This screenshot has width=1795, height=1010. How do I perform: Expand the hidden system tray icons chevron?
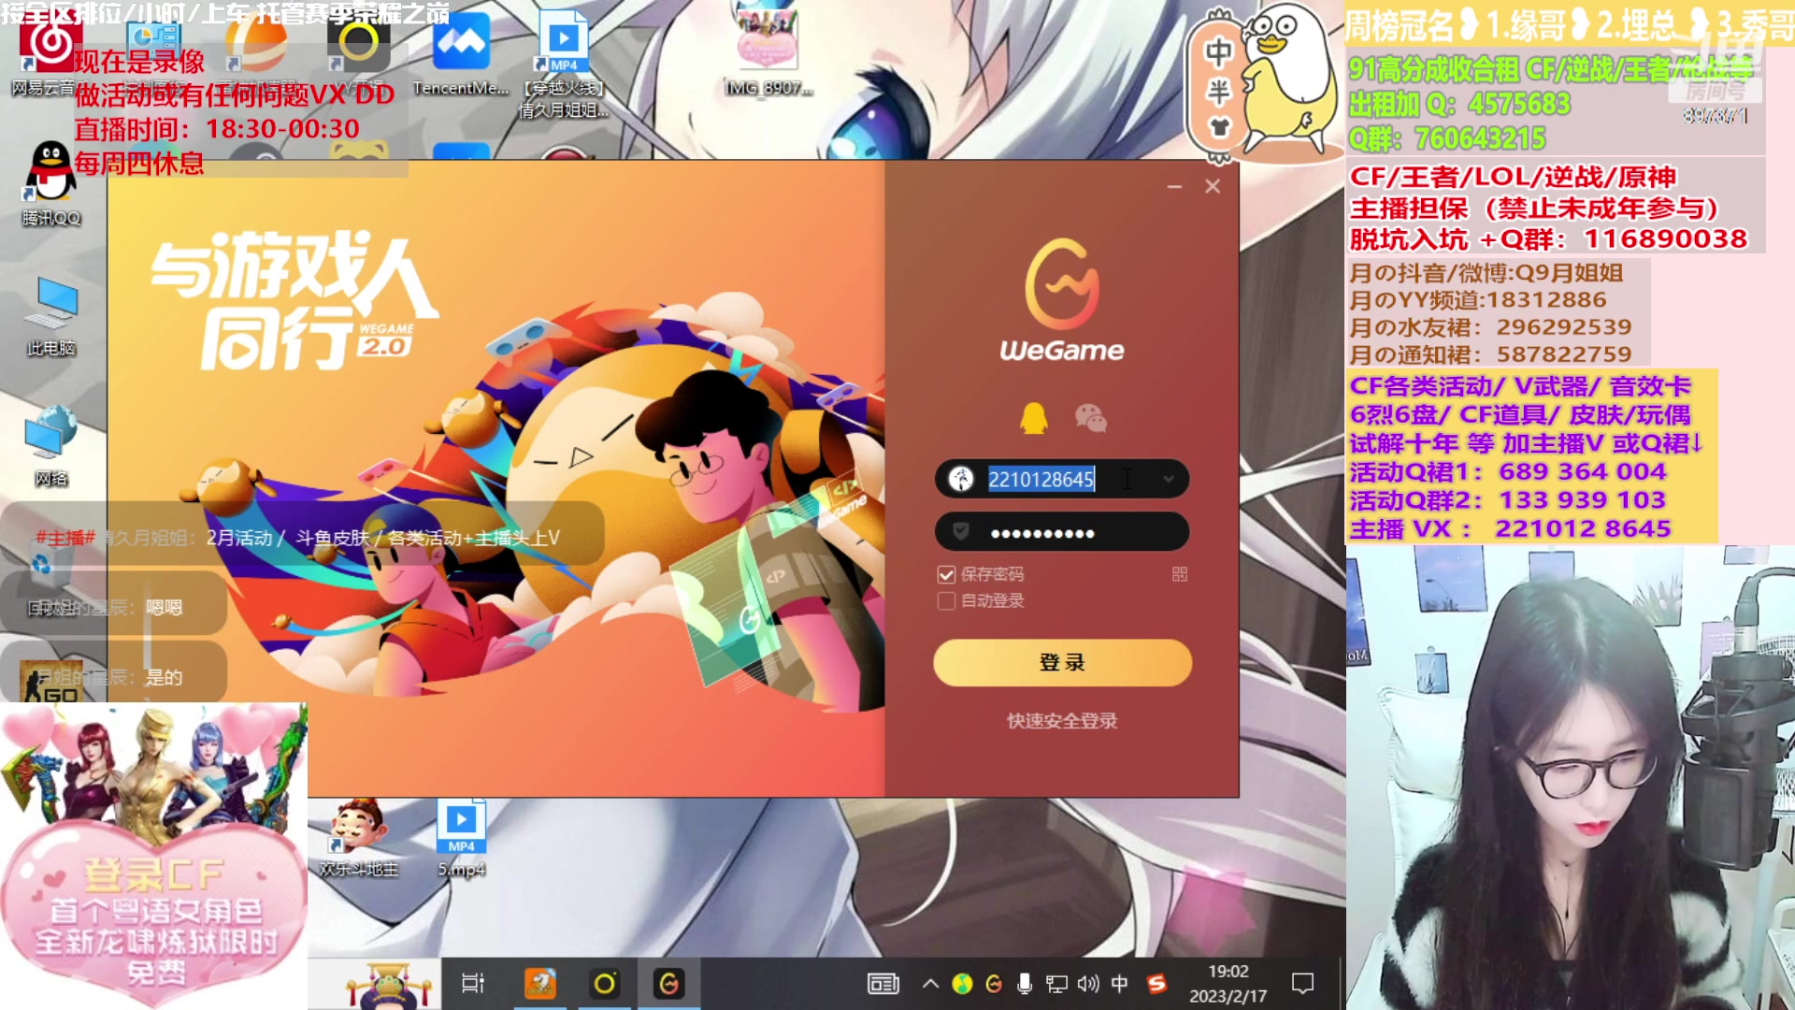(x=930, y=984)
